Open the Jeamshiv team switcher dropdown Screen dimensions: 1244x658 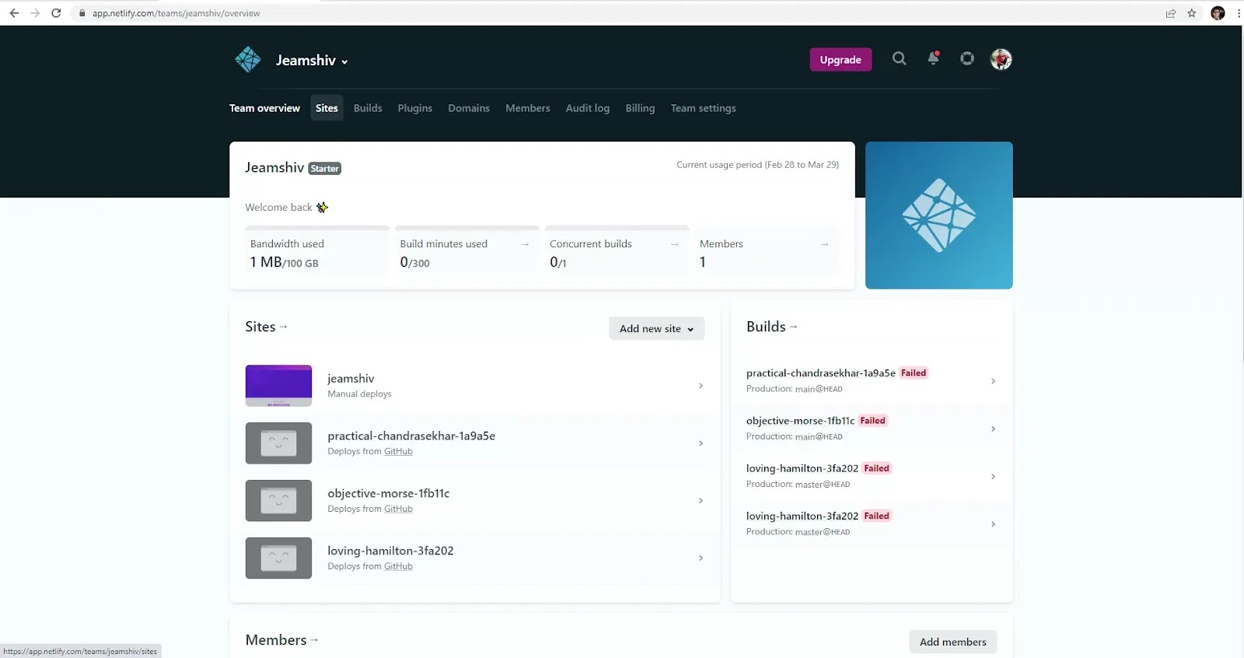(x=312, y=61)
